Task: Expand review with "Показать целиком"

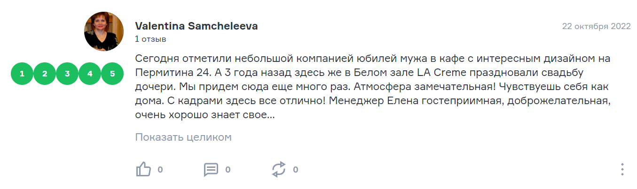Action: (x=183, y=137)
